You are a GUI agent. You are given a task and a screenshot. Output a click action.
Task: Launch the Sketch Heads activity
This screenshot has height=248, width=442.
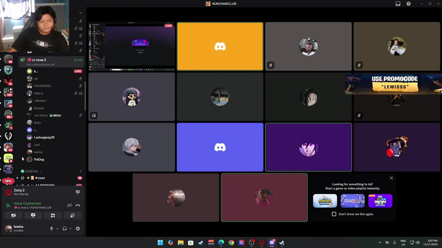(353, 201)
